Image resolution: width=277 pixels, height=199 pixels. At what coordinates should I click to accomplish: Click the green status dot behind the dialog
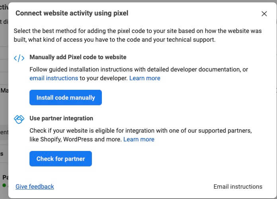(x=4, y=185)
